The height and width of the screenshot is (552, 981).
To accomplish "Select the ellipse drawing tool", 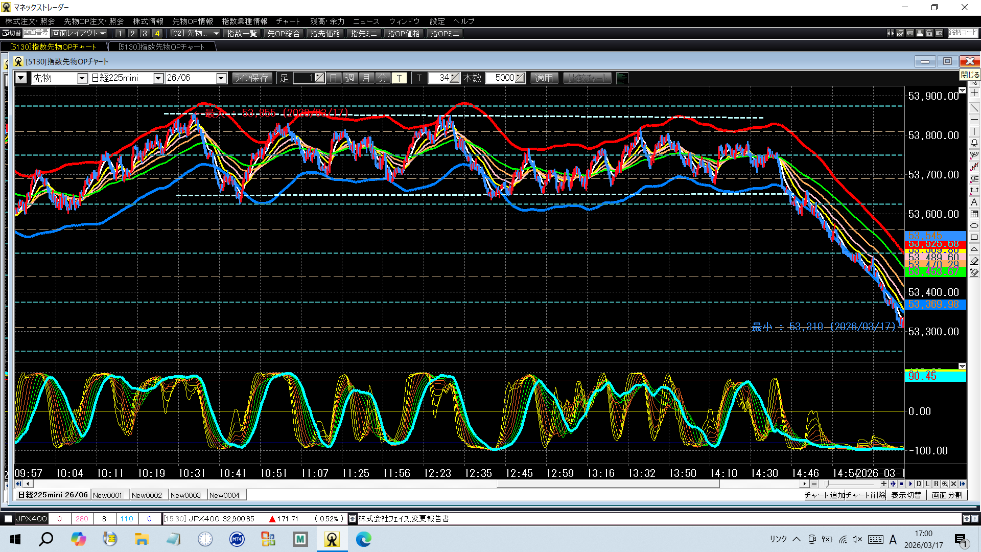I will (x=974, y=226).
